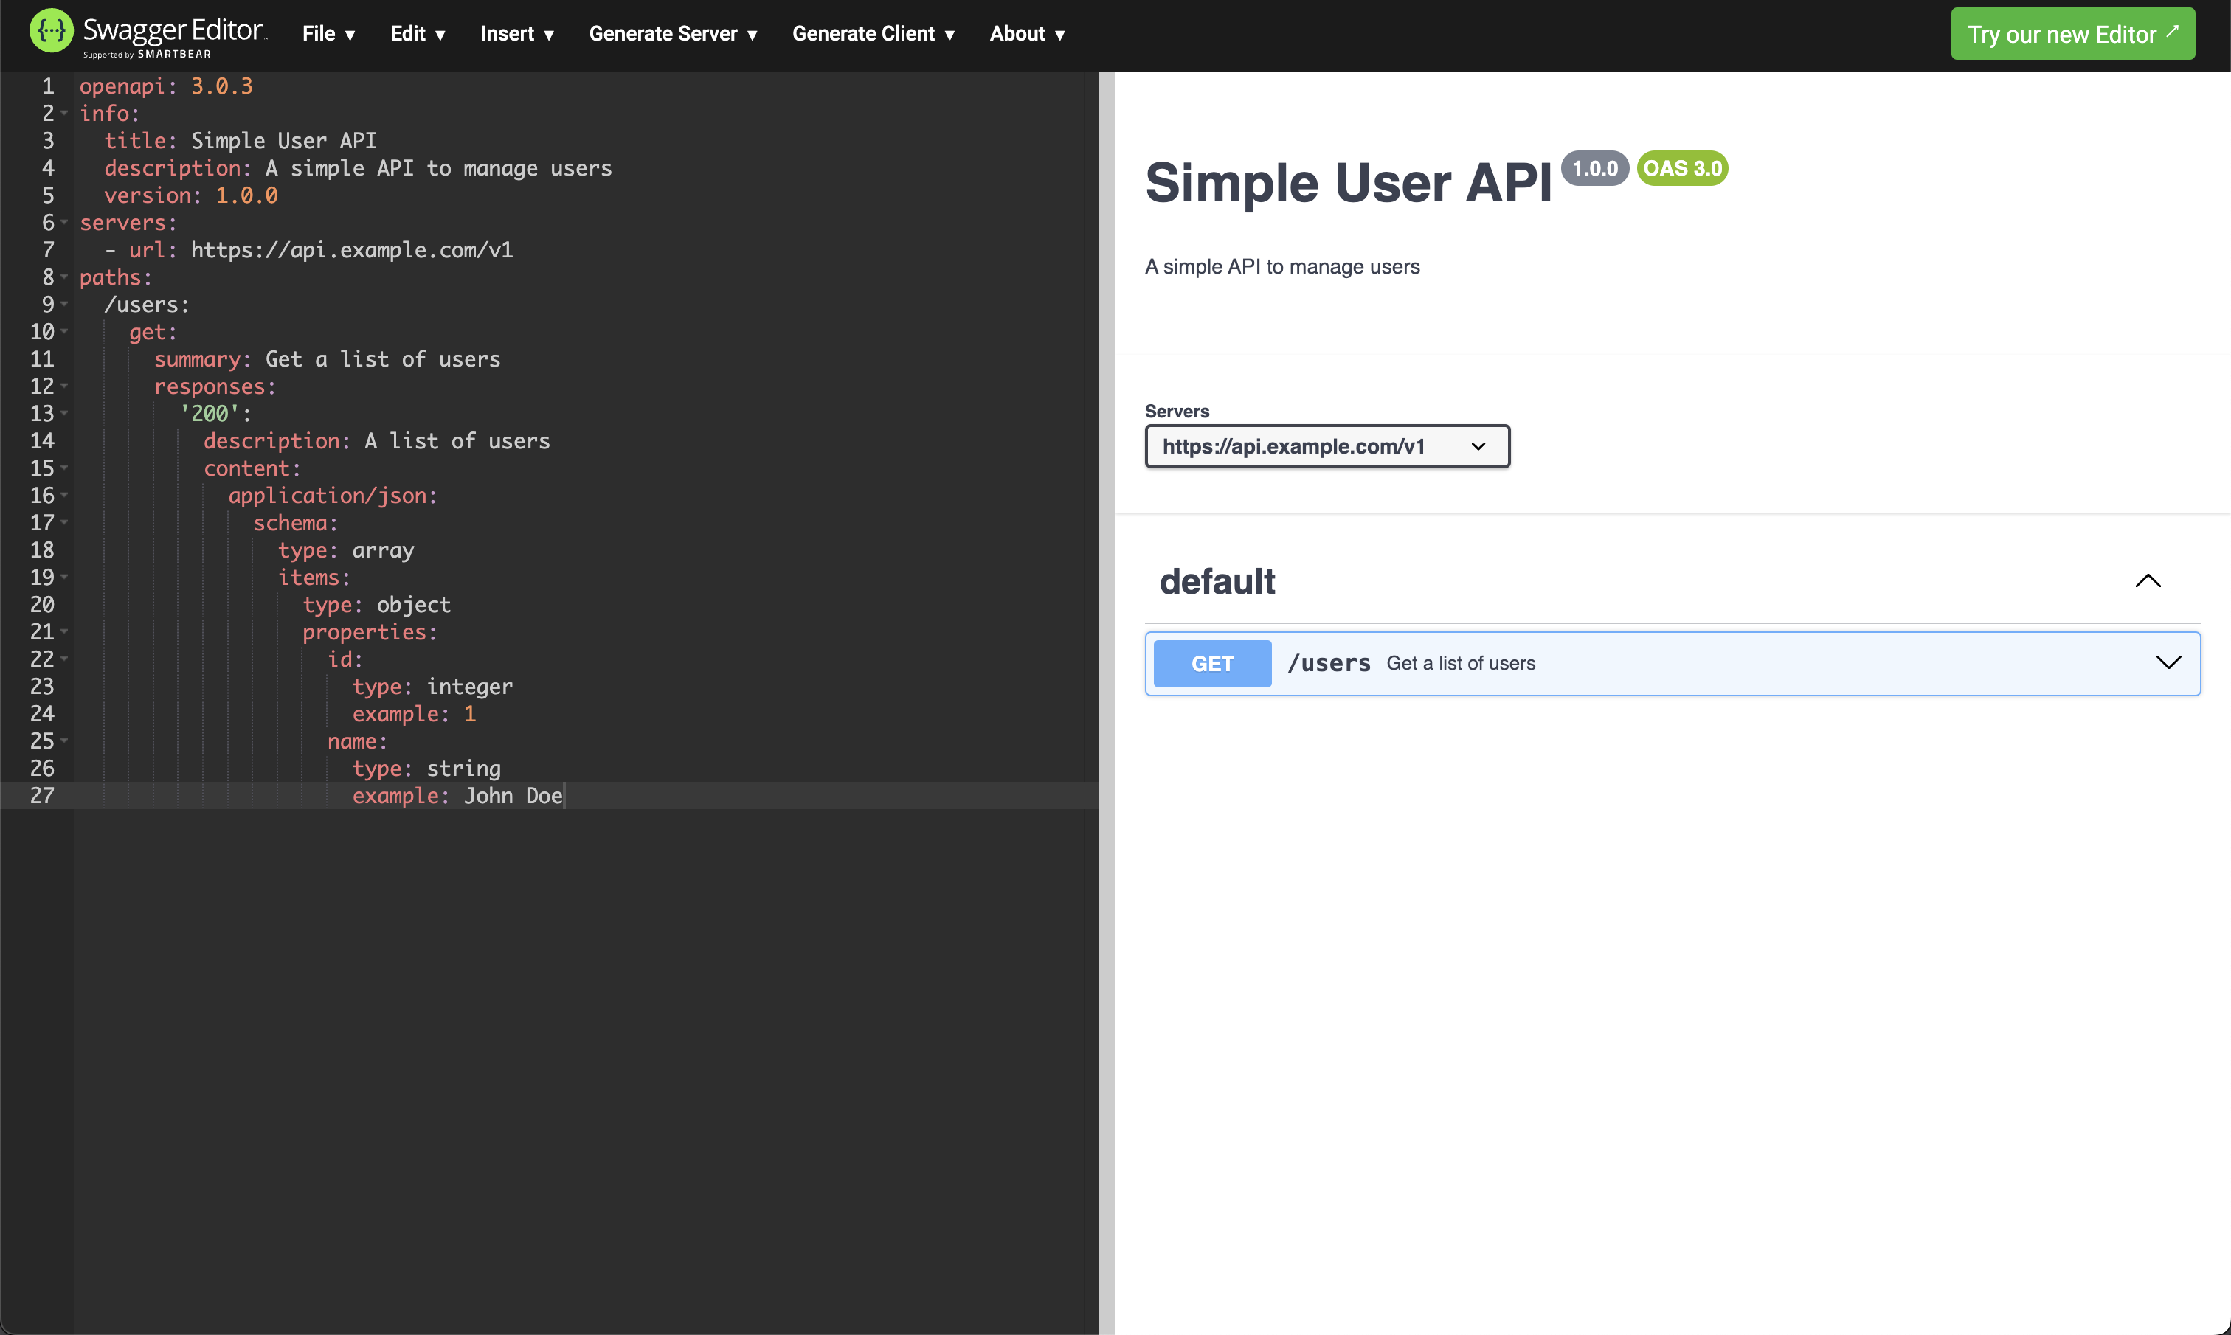Image resolution: width=2231 pixels, height=1335 pixels.
Task: Click the /users path link in operation row
Action: pyautogui.click(x=1329, y=664)
